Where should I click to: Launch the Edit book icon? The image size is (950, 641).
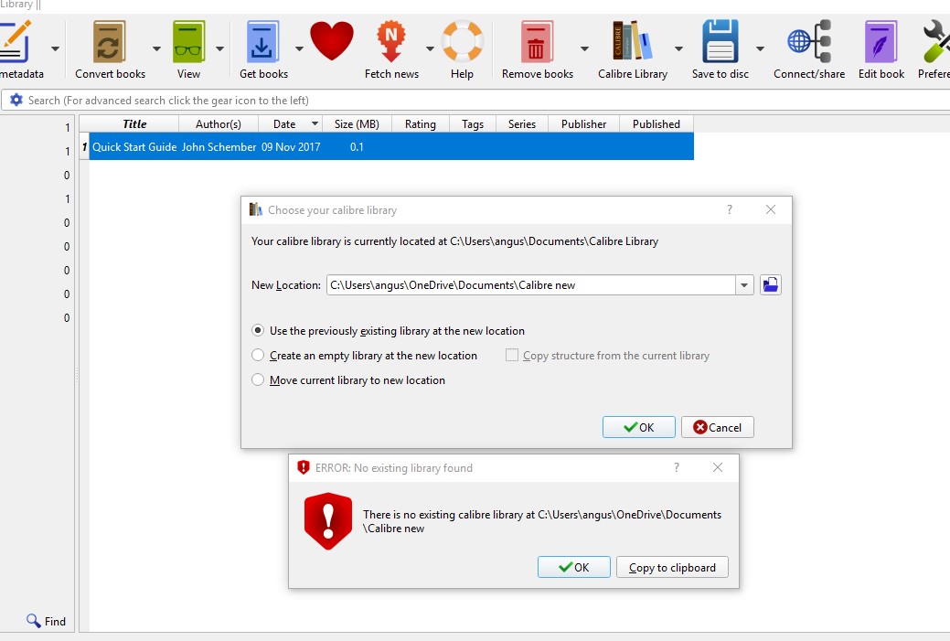point(881,41)
